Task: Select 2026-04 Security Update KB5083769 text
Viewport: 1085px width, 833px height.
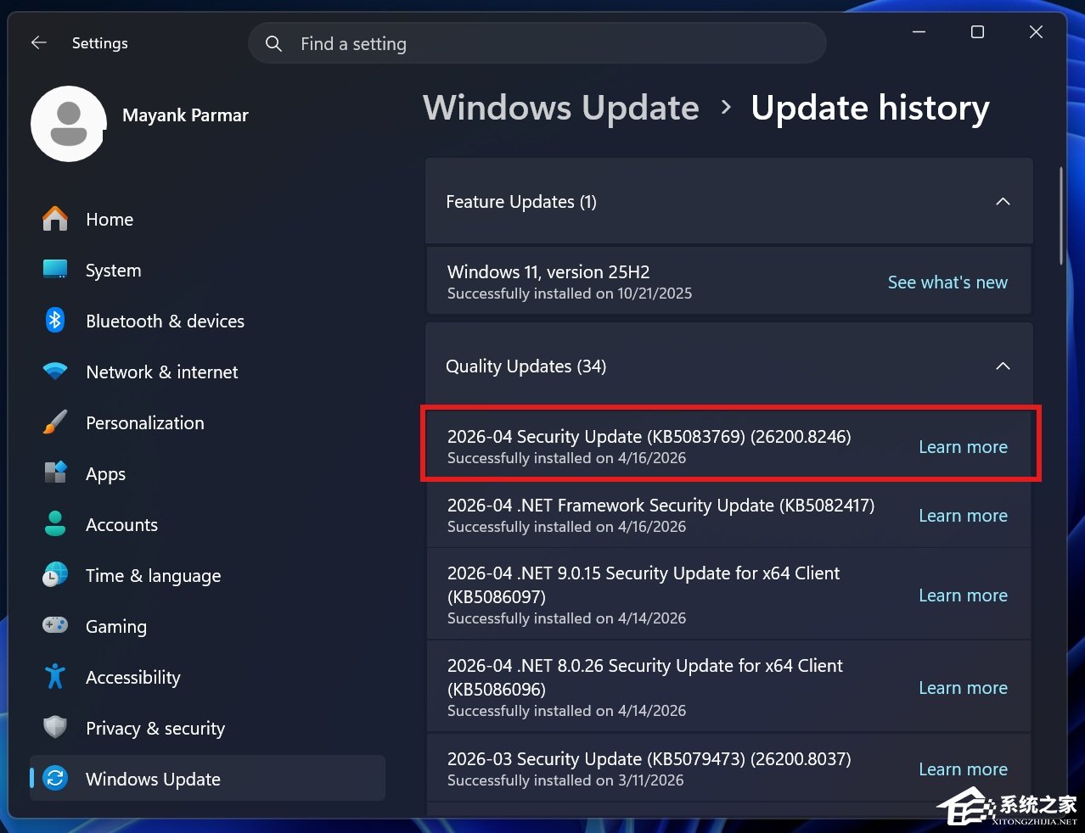Action: [649, 436]
